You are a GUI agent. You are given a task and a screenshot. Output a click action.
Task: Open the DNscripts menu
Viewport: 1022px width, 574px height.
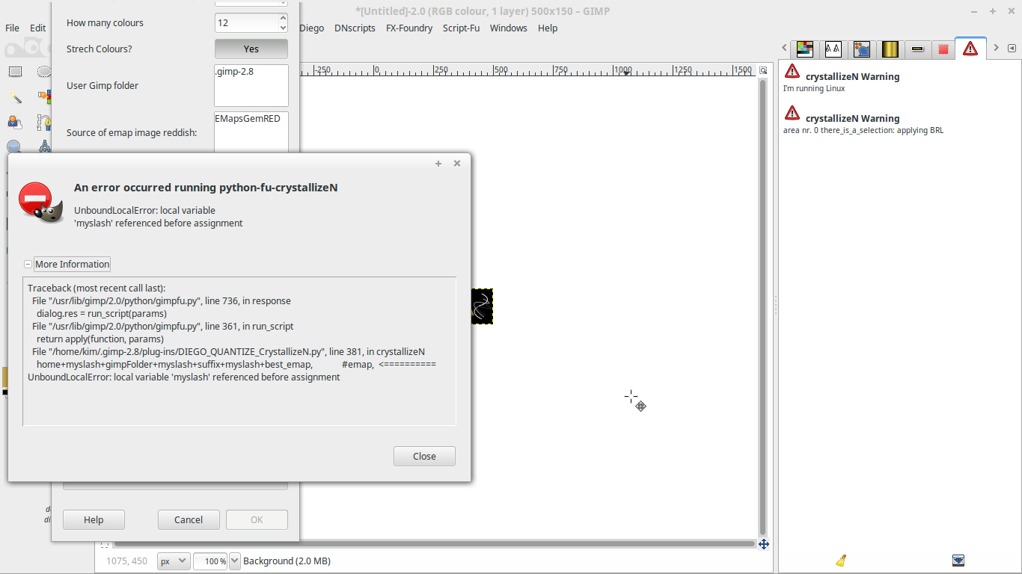click(355, 28)
